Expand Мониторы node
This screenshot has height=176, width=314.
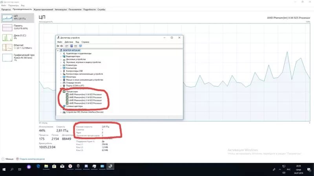pyautogui.click(x=61, y=77)
